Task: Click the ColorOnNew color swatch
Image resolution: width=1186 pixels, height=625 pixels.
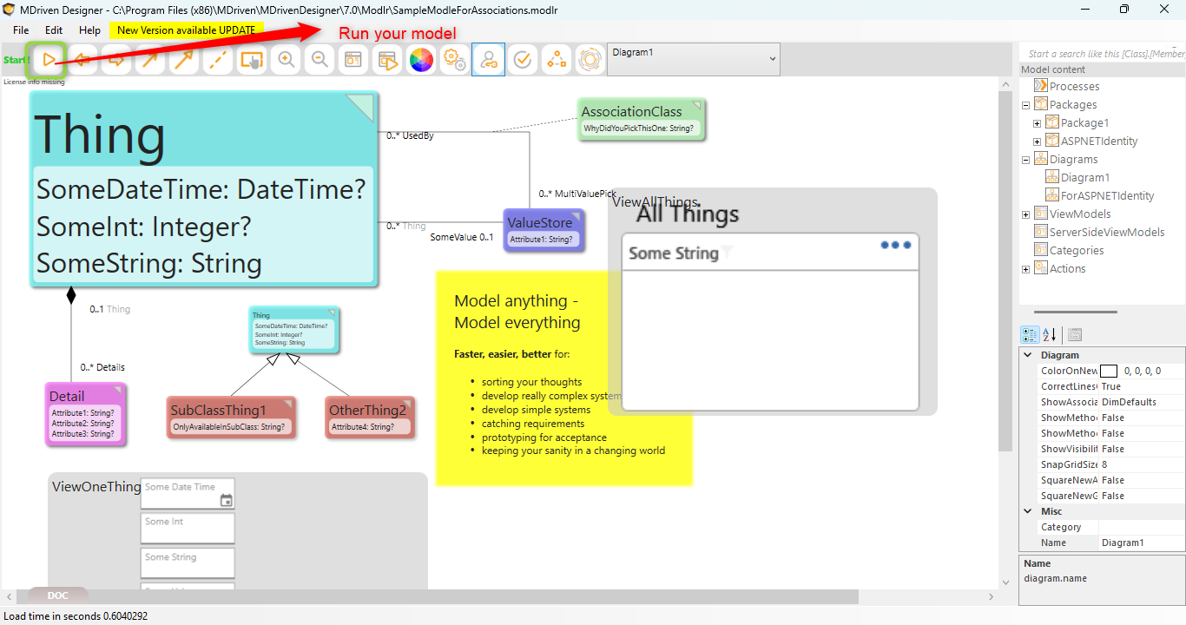Action: pos(1109,371)
